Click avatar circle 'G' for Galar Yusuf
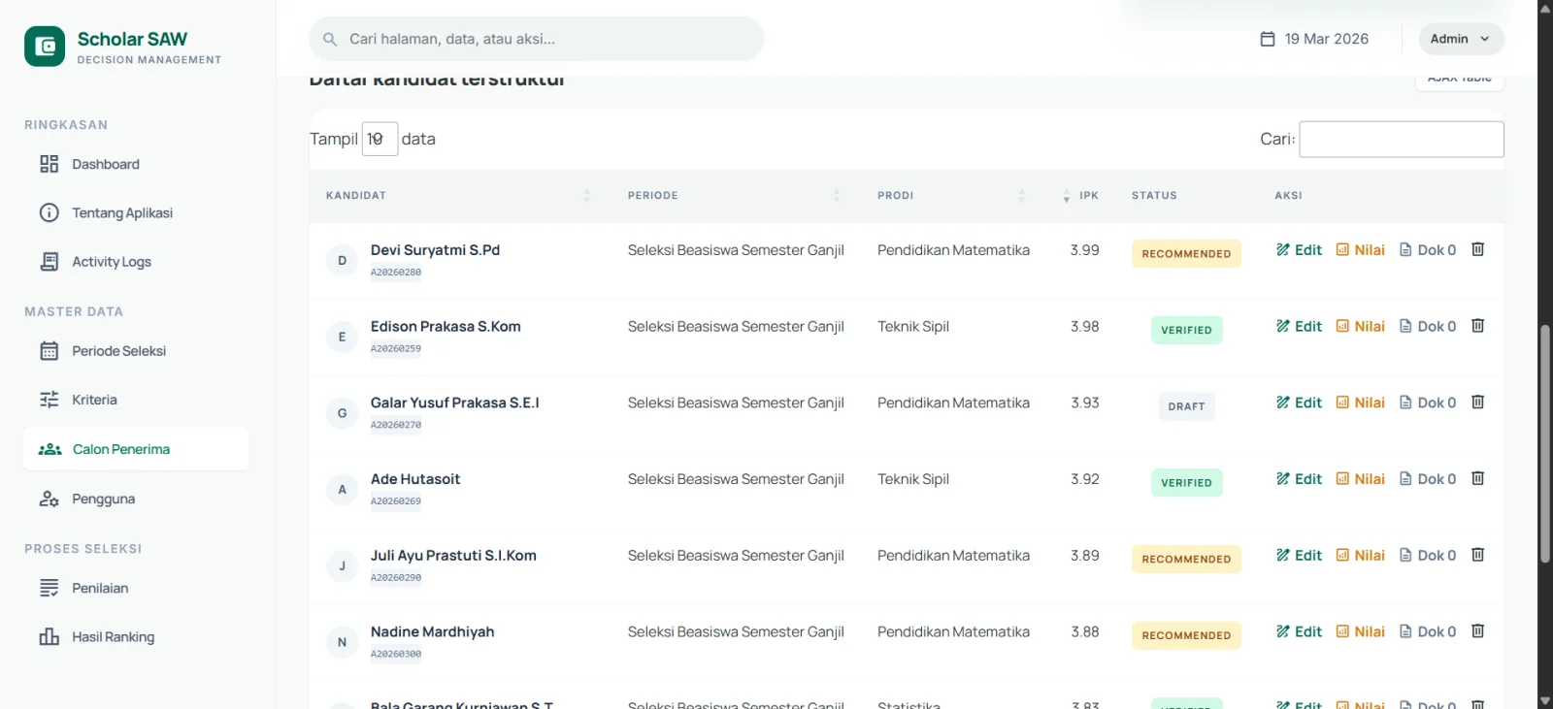This screenshot has height=709, width=1553. pos(342,413)
